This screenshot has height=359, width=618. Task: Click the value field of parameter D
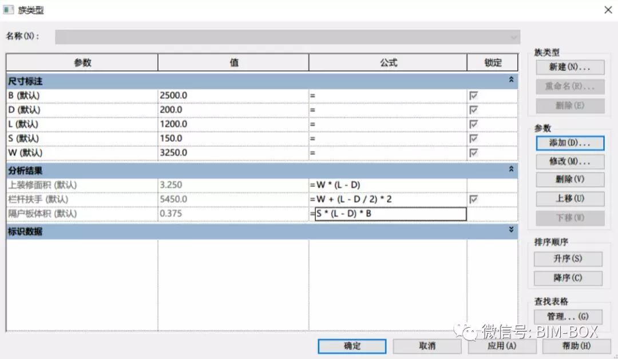pyautogui.click(x=233, y=110)
